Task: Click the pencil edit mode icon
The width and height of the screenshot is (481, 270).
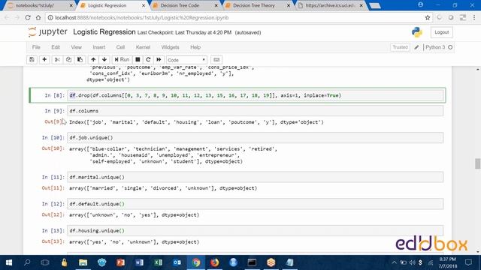Action: [416, 47]
